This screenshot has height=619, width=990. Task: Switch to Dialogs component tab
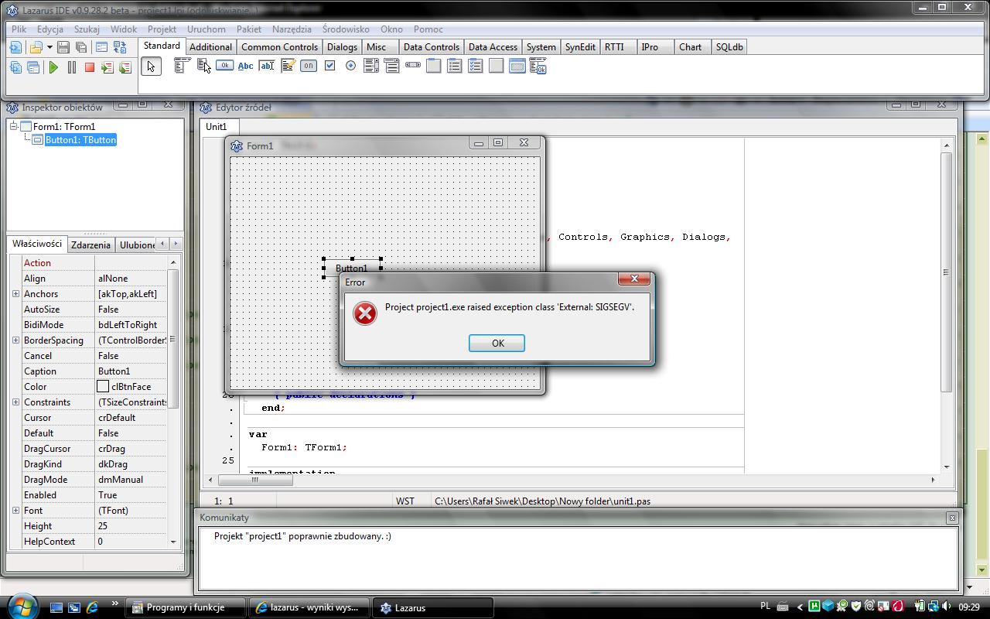(x=342, y=47)
